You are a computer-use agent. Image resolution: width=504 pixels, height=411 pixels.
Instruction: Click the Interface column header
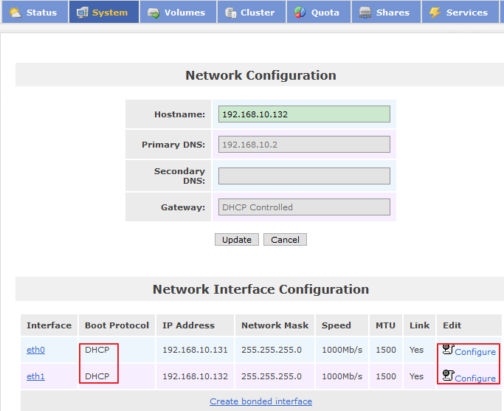tap(49, 325)
